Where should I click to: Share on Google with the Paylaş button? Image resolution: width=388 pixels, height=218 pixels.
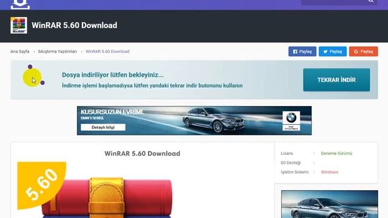pos(363,51)
